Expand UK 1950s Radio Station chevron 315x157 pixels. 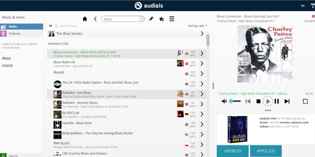tap(202, 84)
